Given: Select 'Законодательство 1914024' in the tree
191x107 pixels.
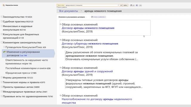Looking at the screenshot, I should point(17,17).
